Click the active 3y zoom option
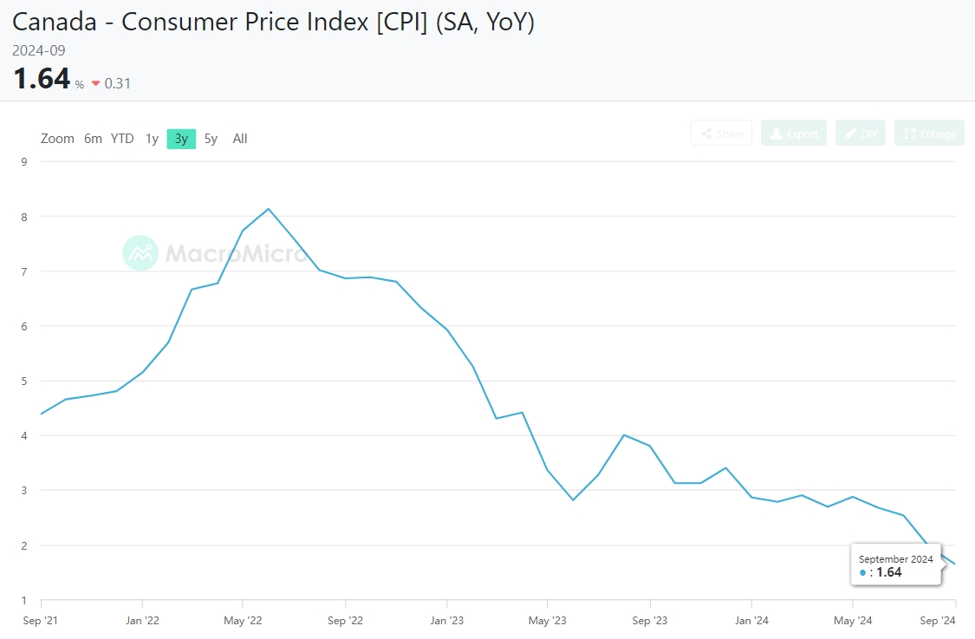This screenshot has height=639, width=975. point(181,139)
